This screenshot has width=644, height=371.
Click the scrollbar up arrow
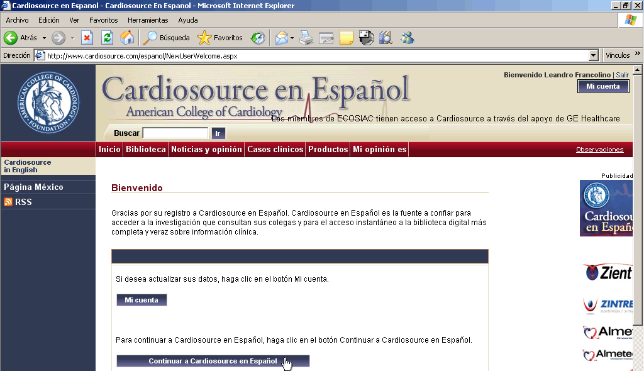638,69
